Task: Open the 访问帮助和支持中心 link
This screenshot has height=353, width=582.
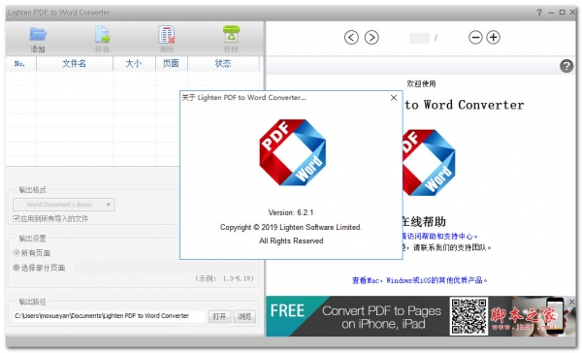Action: [439, 236]
